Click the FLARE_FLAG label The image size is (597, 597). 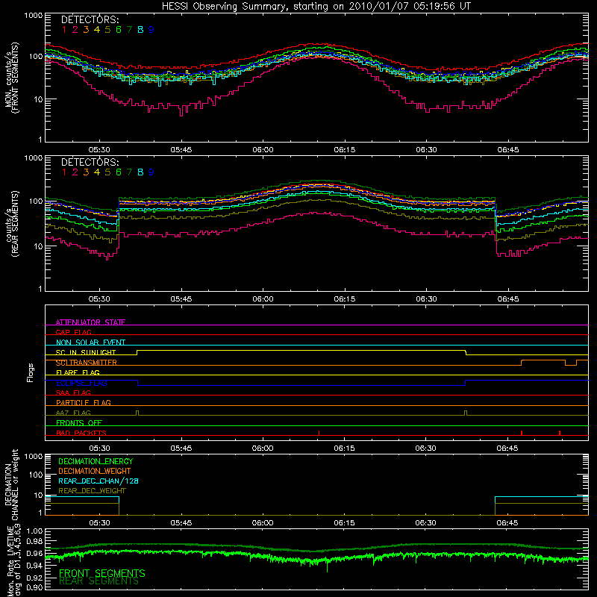pyautogui.click(x=78, y=372)
